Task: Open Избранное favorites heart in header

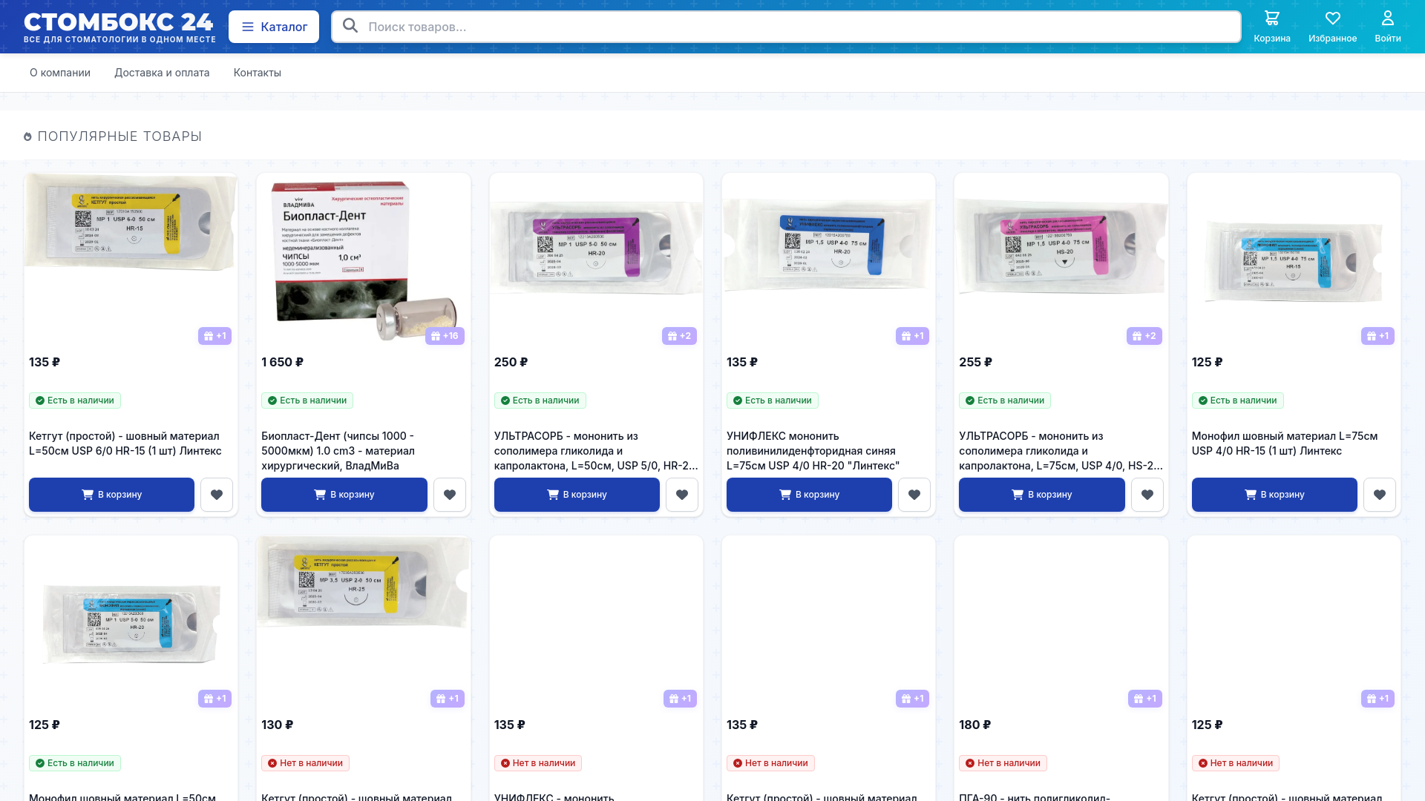Action: pyautogui.click(x=1332, y=27)
